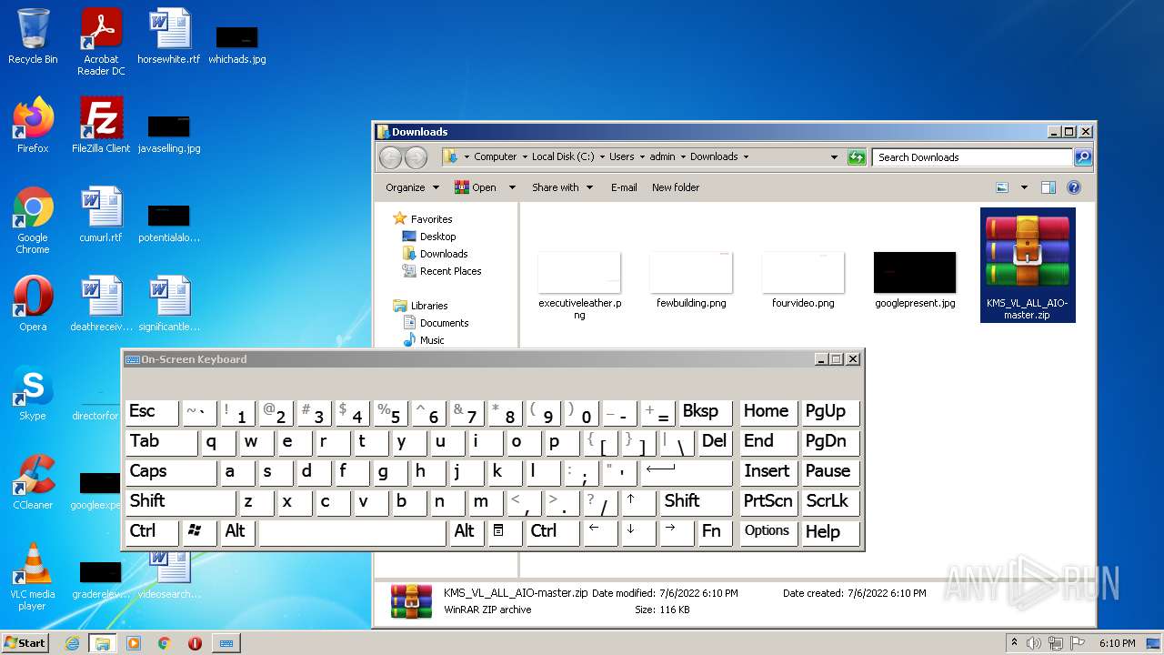The width and height of the screenshot is (1164, 655).
Task: Toggle left Alt on On-Screen Keyboard
Action: point(238,532)
